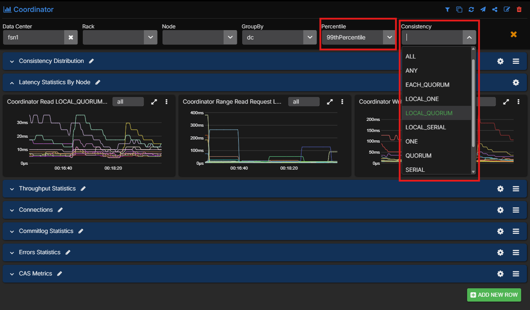Open the CAS Metrics row menu
This screenshot has width=530, height=310.
point(516,273)
